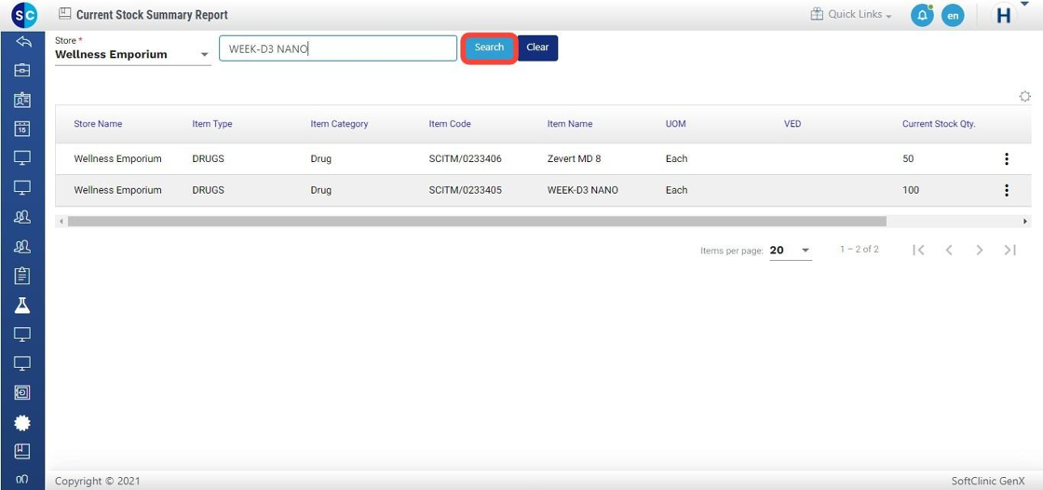The image size is (1043, 490).
Task: Open the H user profile menu
Action: (1005, 16)
